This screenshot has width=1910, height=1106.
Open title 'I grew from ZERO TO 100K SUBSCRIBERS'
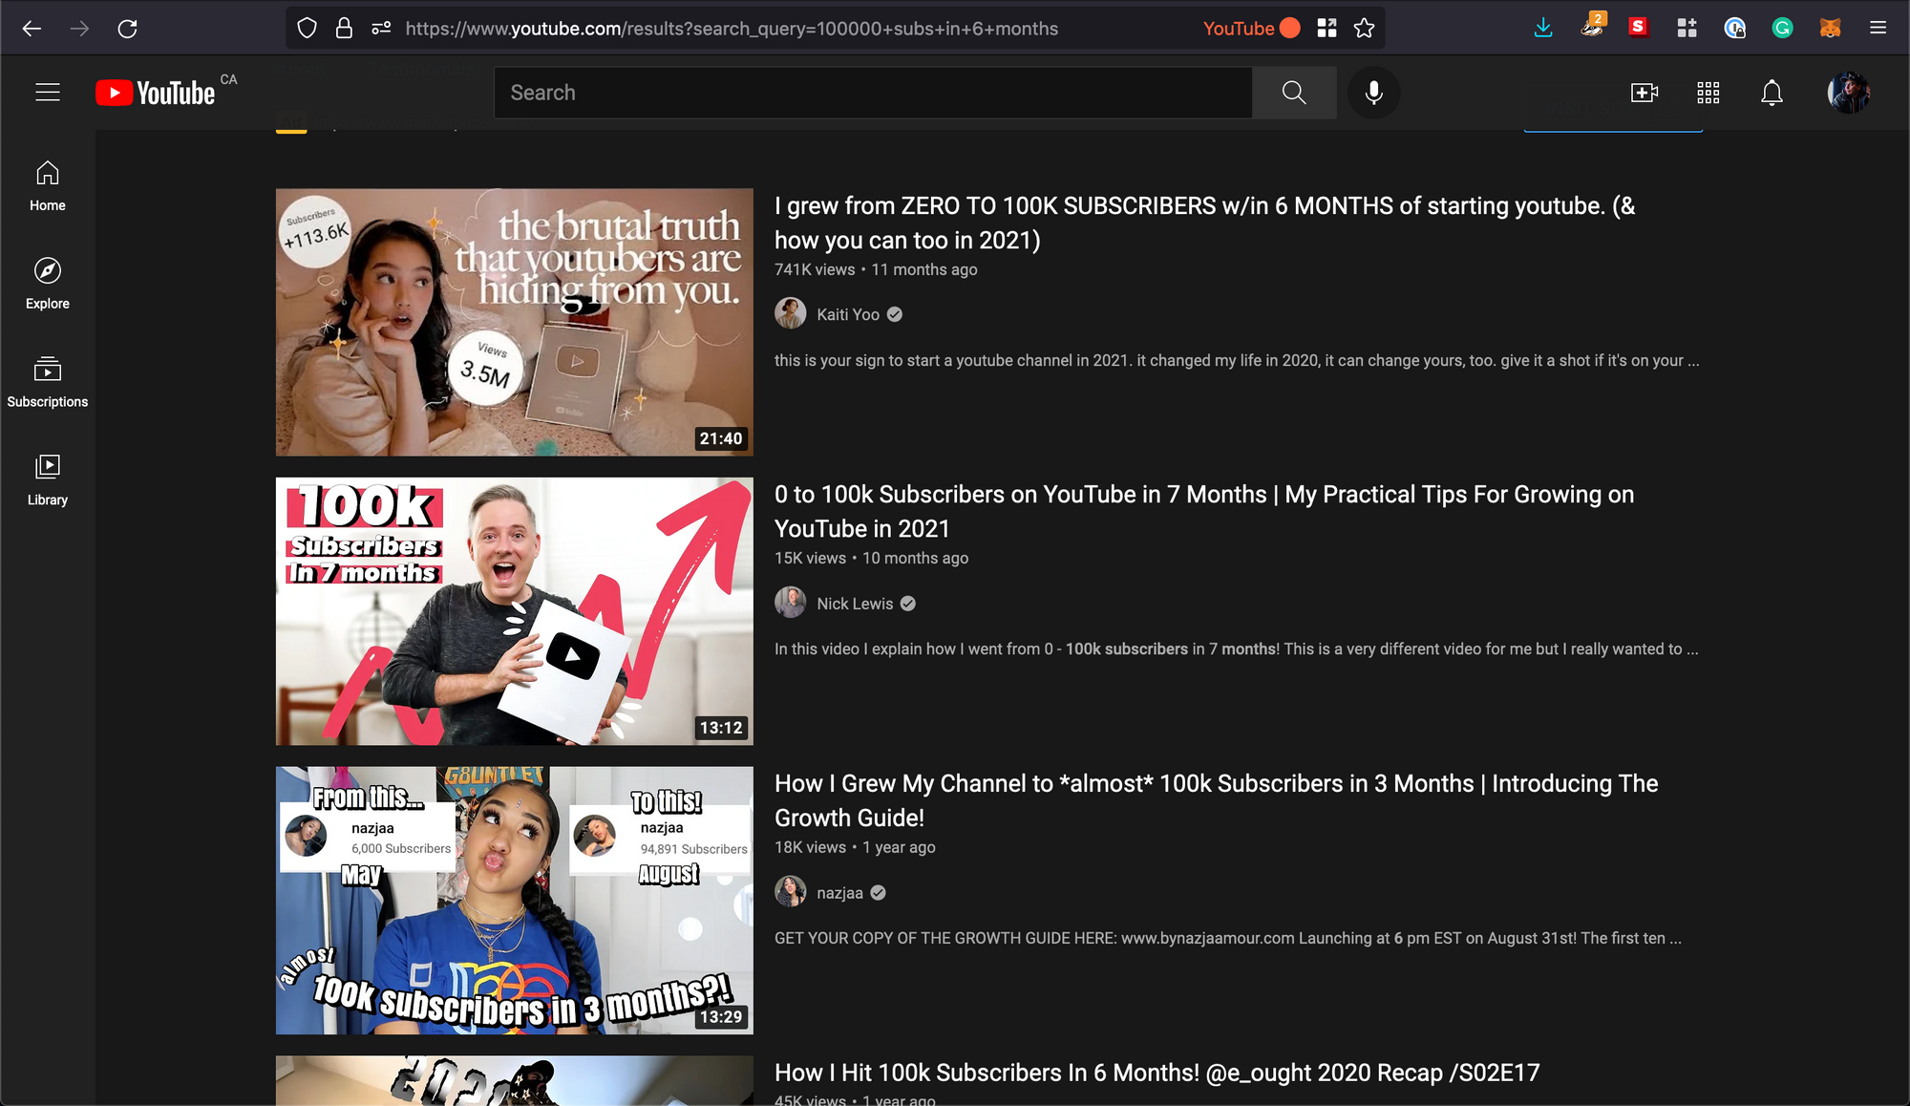pyautogui.click(x=1205, y=223)
